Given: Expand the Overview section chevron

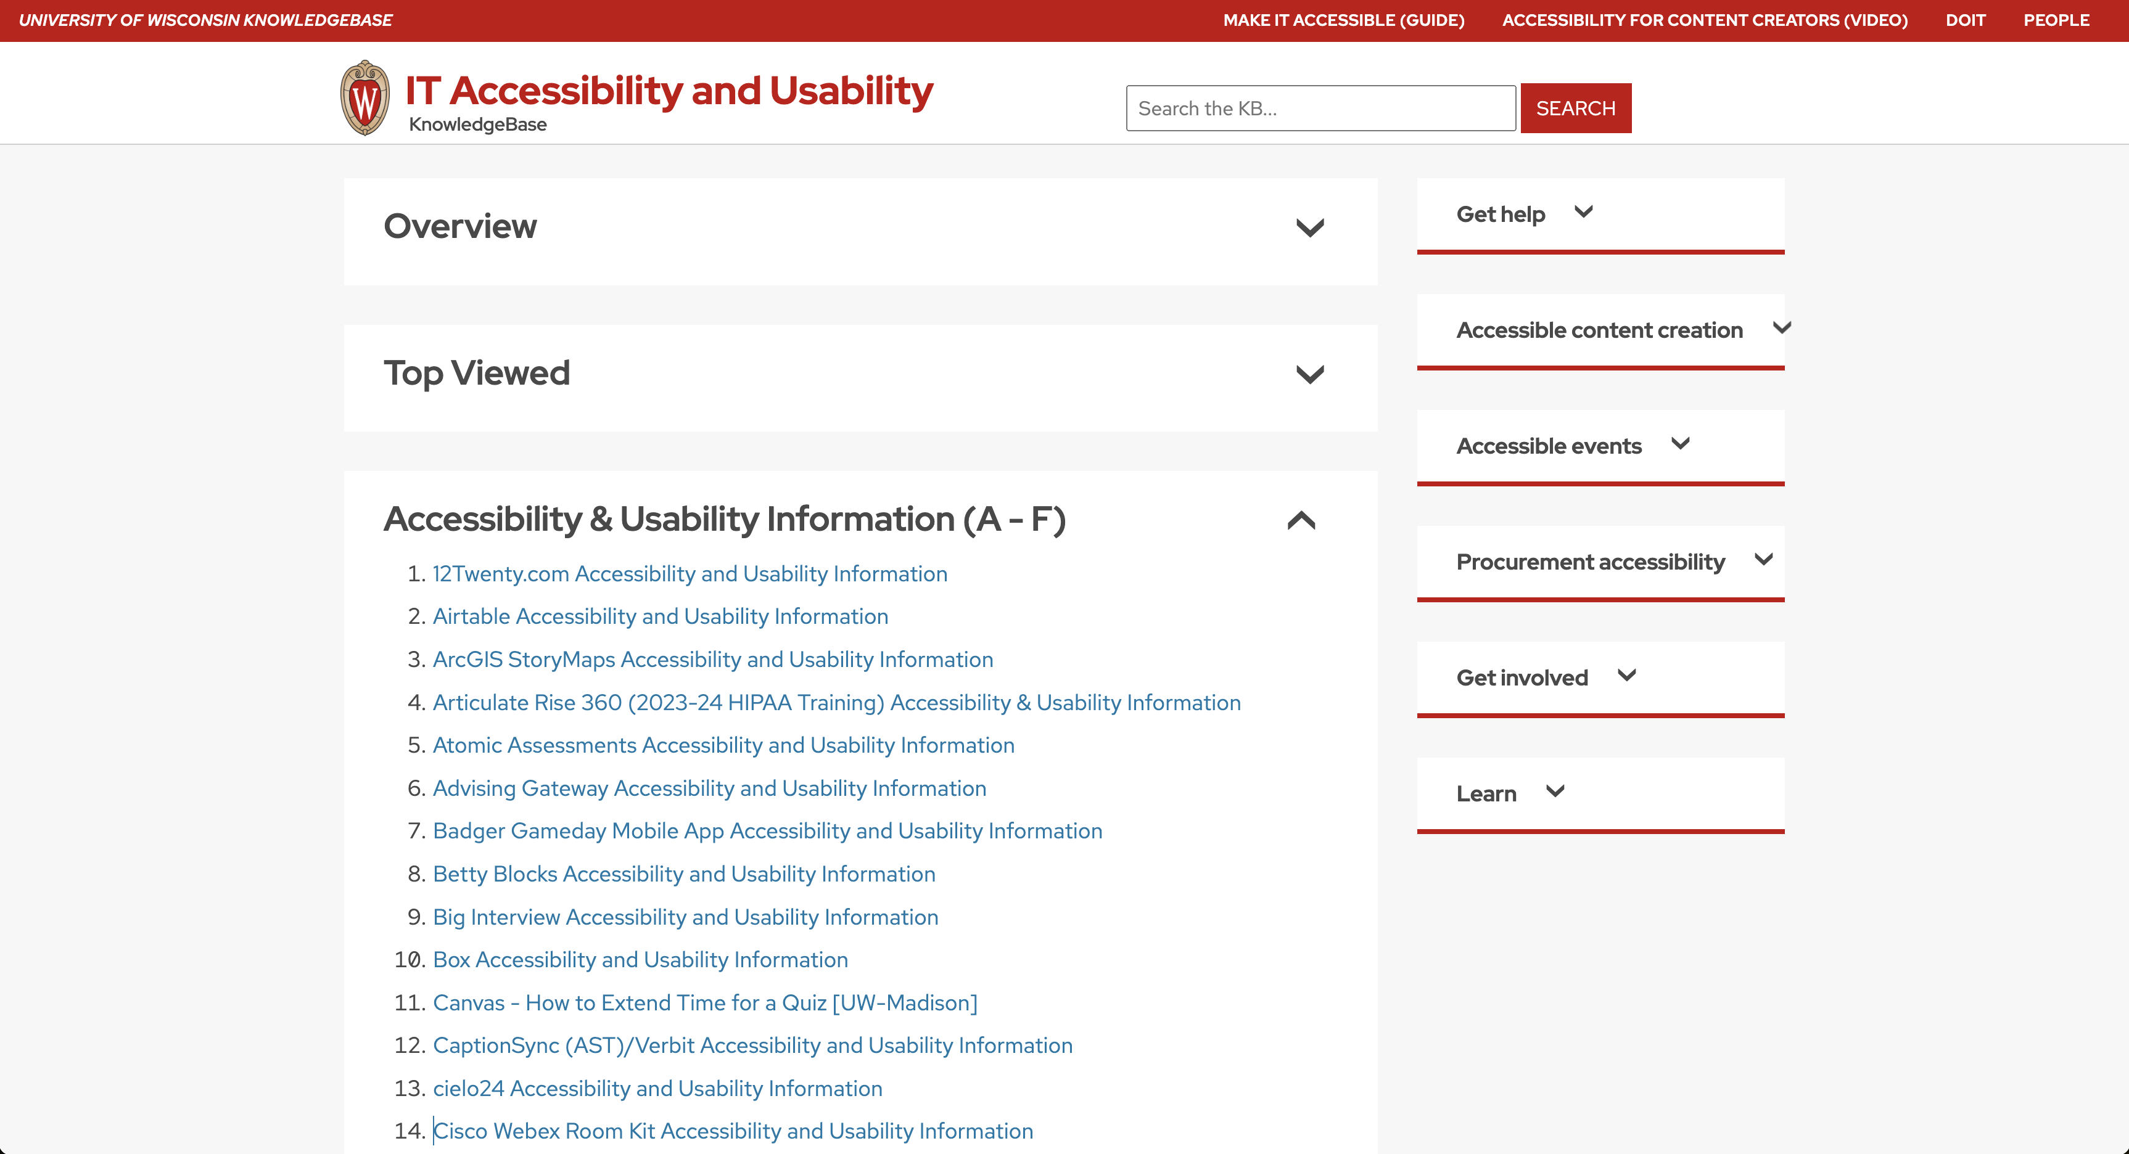Looking at the screenshot, I should point(1310,228).
